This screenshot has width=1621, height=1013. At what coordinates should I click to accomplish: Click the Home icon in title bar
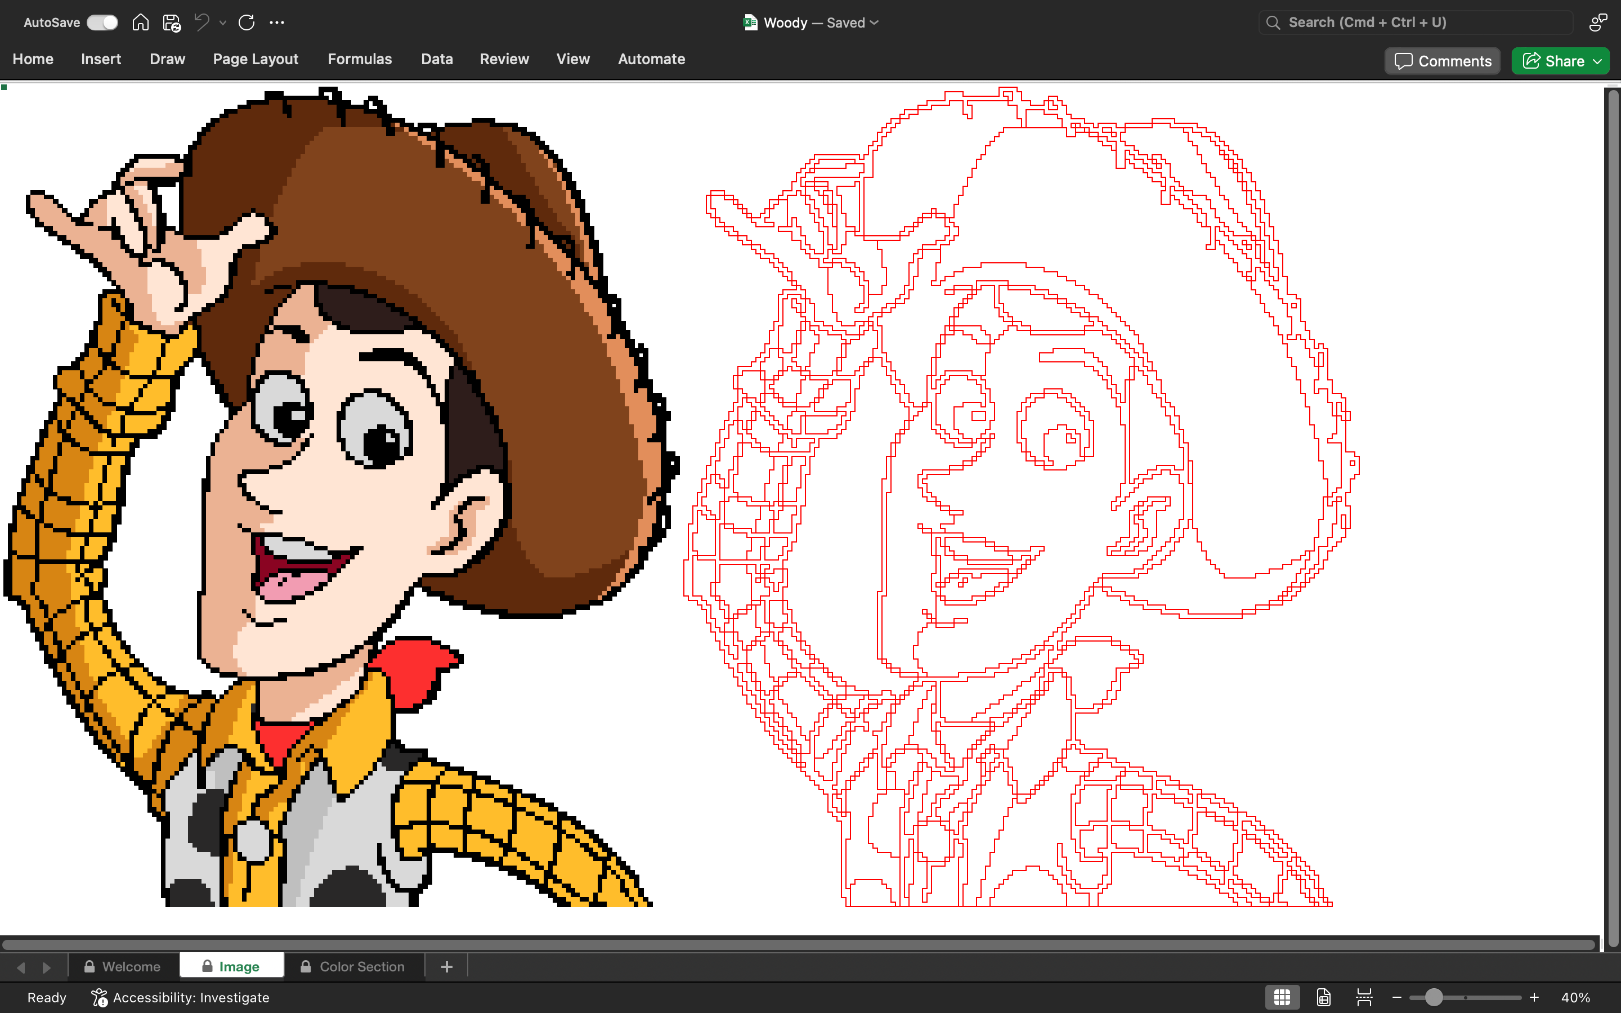point(141,22)
